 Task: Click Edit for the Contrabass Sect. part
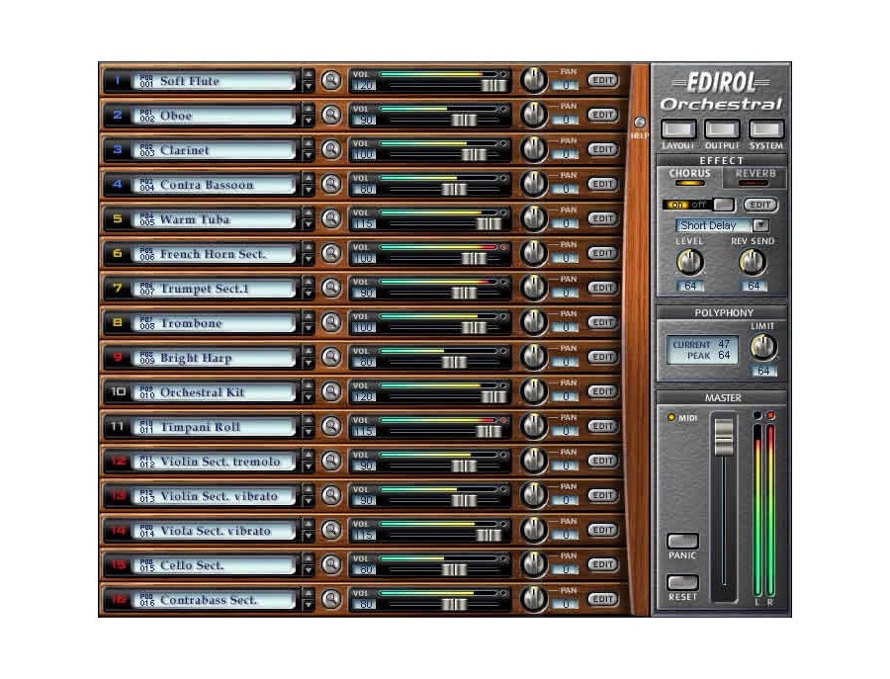tap(602, 600)
